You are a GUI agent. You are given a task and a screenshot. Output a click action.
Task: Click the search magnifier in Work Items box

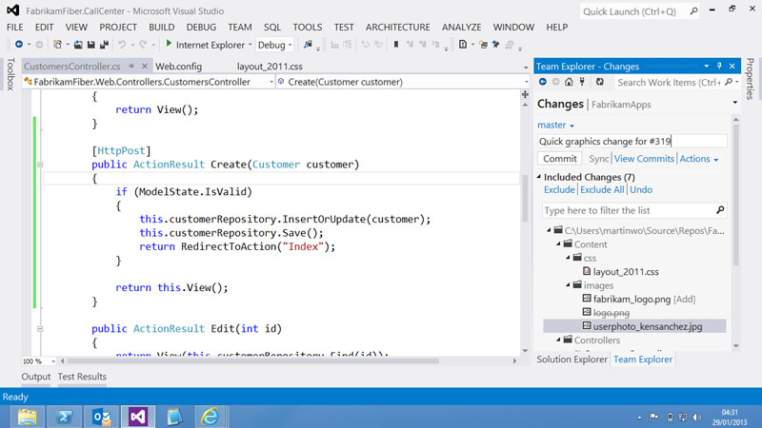729,82
